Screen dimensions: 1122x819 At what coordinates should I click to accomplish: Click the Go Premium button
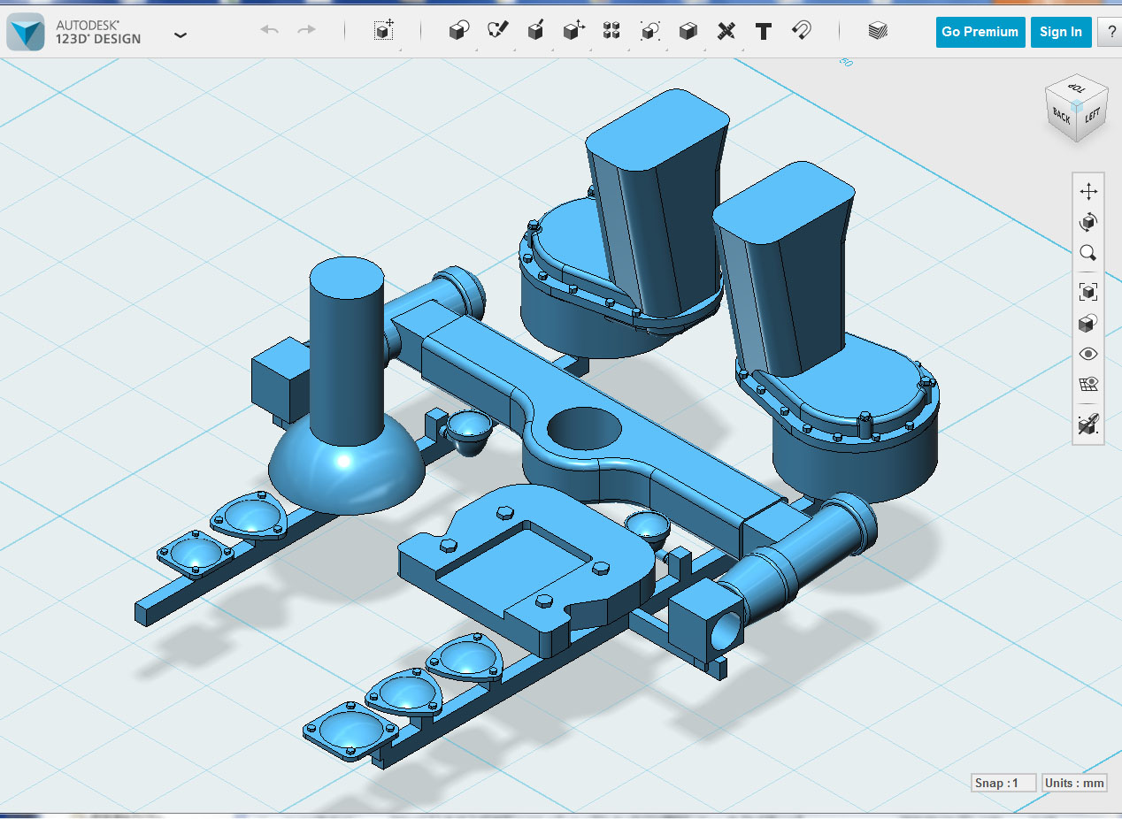tap(980, 32)
